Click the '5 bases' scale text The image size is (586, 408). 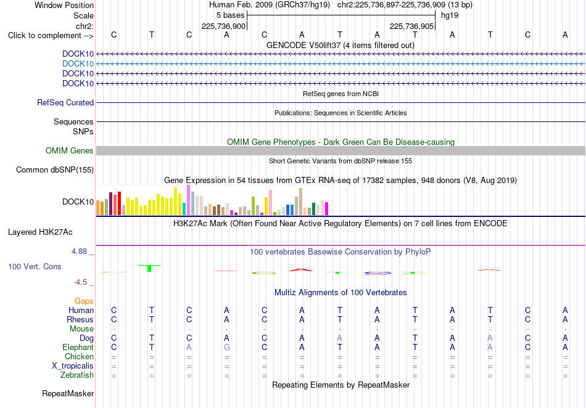pyautogui.click(x=230, y=15)
